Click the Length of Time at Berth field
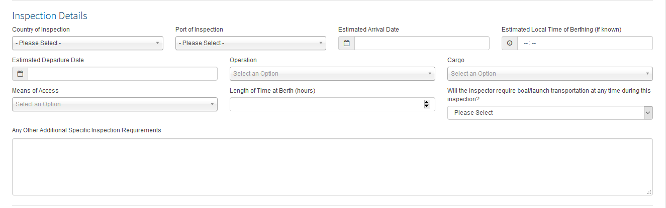 332,104
